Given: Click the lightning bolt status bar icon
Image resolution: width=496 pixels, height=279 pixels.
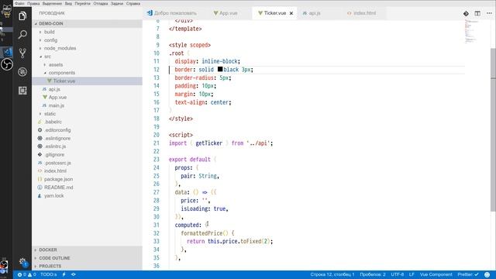Looking at the screenshot, I should click(64, 274).
